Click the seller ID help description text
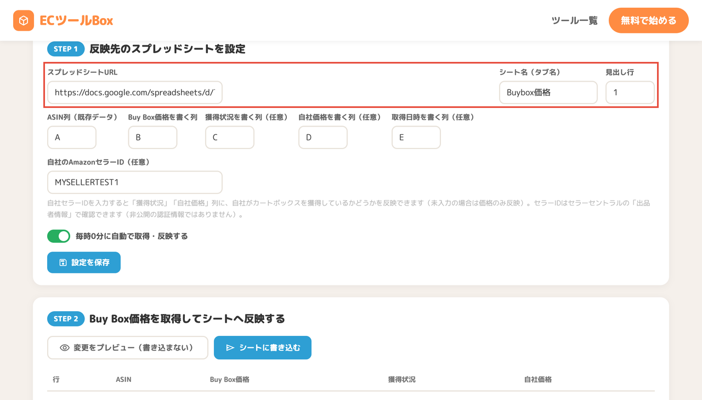 [x=349, y=209]
